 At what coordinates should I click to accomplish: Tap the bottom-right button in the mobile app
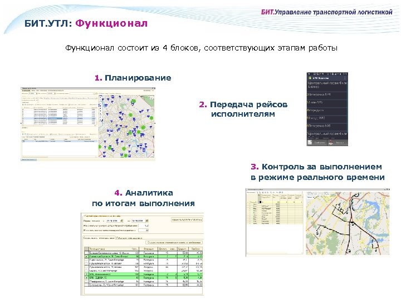click(x=338, y=142)
